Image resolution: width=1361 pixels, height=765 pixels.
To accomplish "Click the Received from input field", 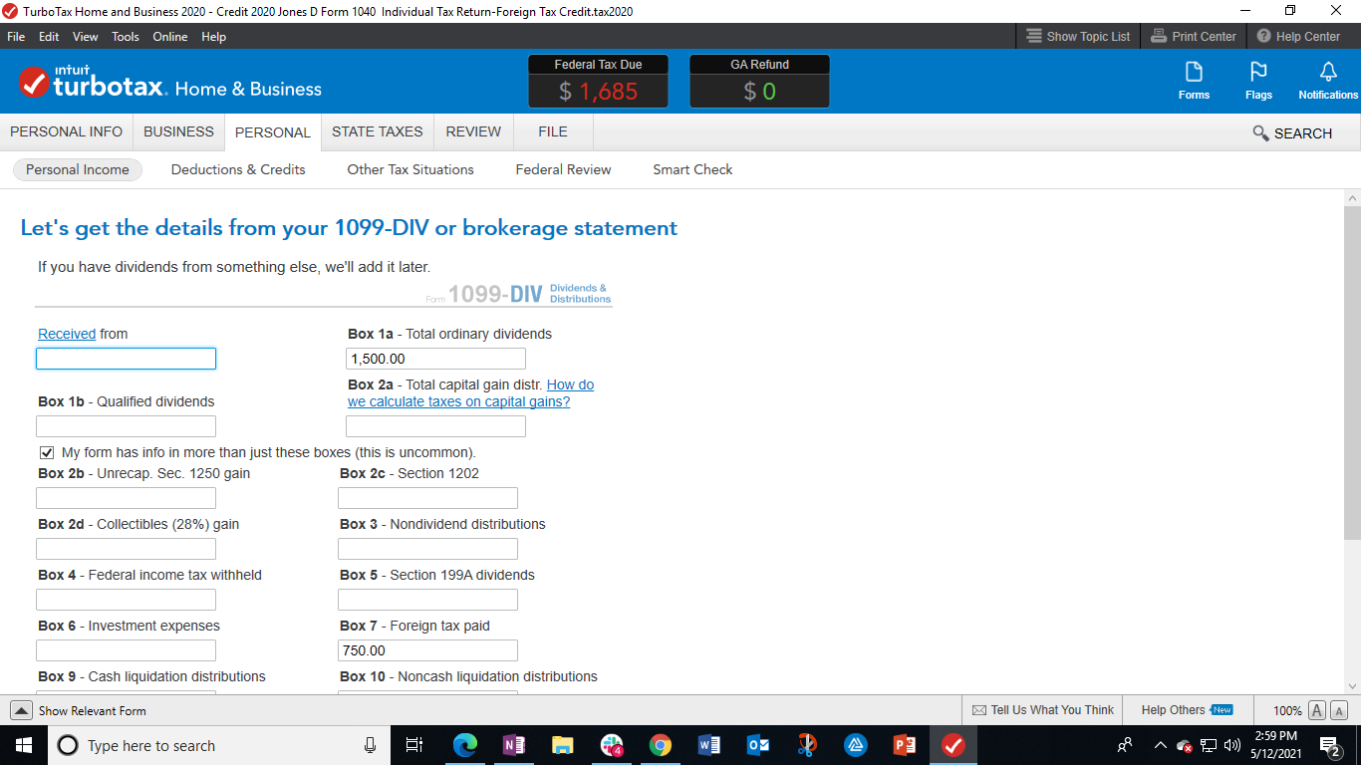I will point(126,359).
